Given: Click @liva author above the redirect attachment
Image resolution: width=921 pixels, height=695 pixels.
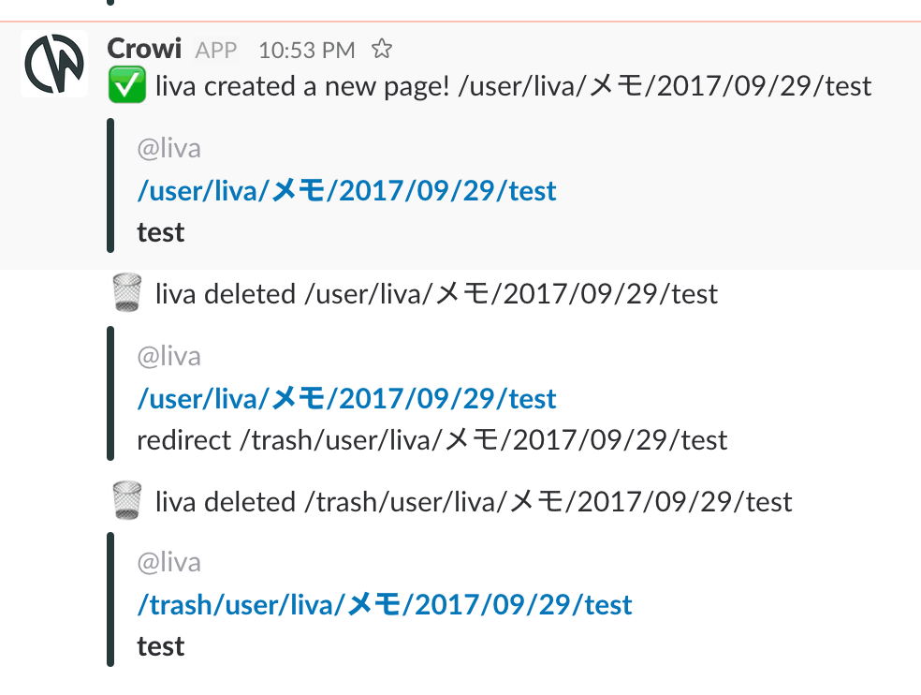Looking at the screenshot, I should (x=169, y=356).
